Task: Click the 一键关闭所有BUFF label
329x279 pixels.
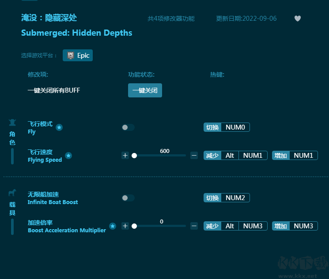Action: (x=54, y=90)
